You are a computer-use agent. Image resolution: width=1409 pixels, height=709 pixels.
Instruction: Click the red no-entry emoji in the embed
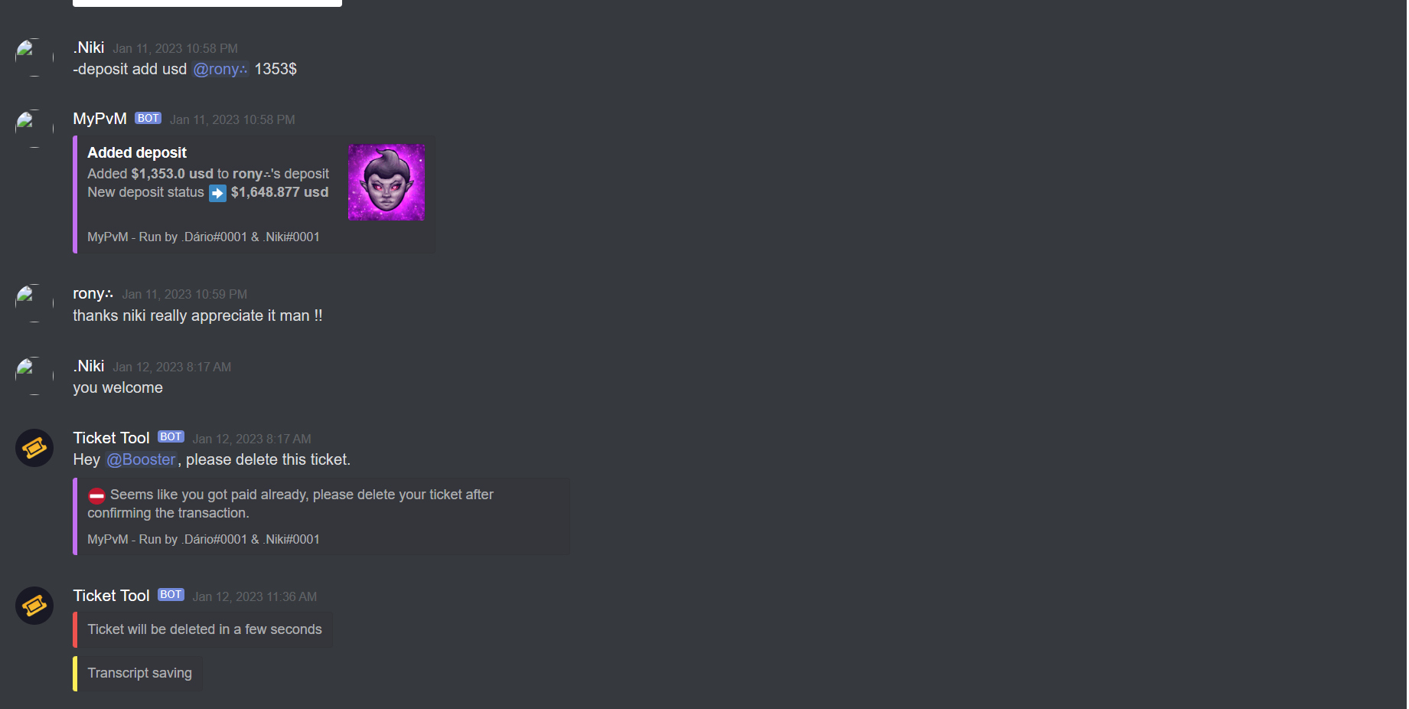tap(96, 495)
